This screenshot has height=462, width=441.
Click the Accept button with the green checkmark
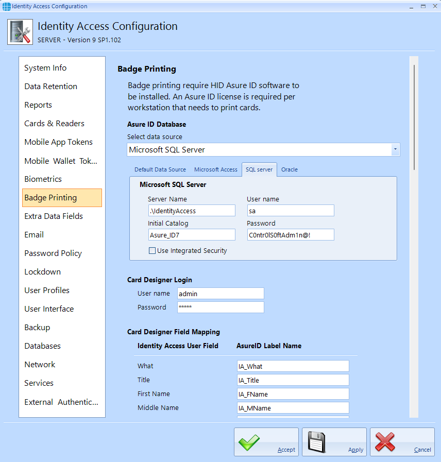point(266,442)
